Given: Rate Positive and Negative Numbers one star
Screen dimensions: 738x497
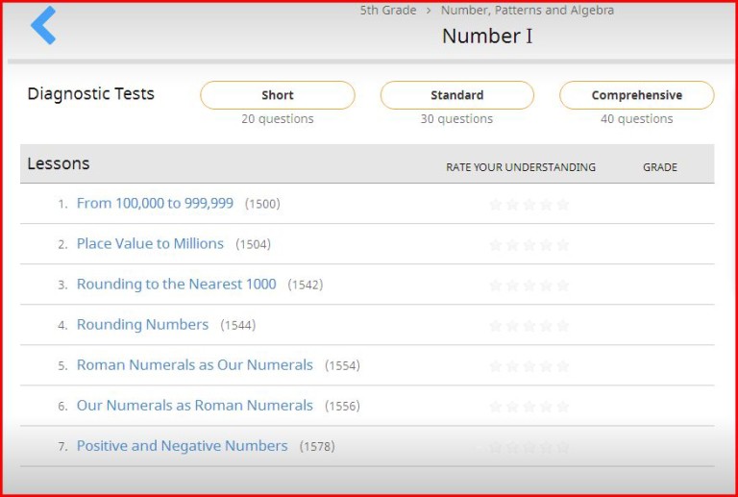Looking at the screenshot, I should click(x=496, y=447).
